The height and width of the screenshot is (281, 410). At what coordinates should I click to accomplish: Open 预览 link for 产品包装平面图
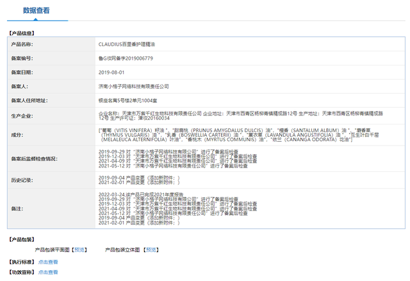pos(79,250)
